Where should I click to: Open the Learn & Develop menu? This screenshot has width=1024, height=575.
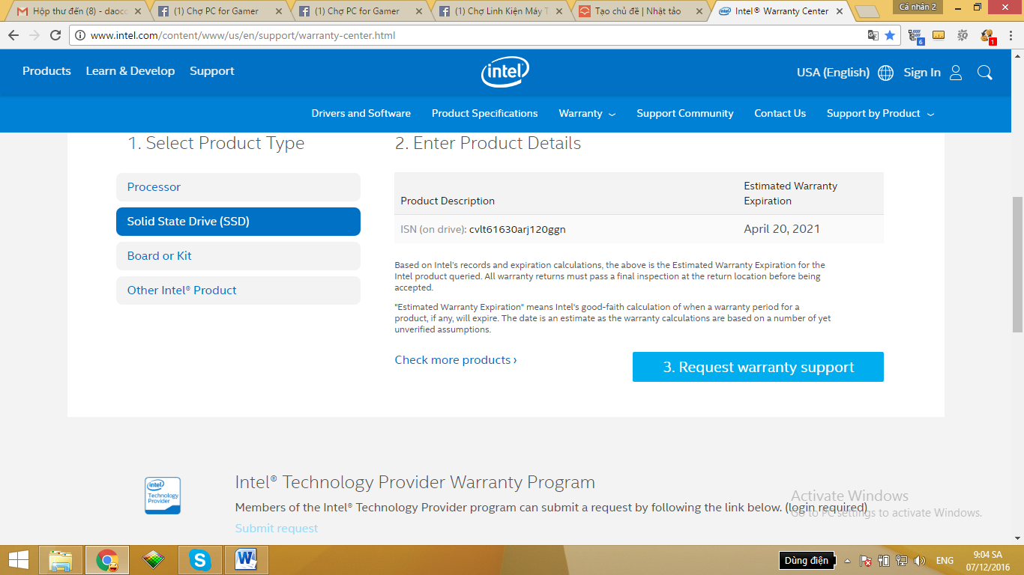130,71
